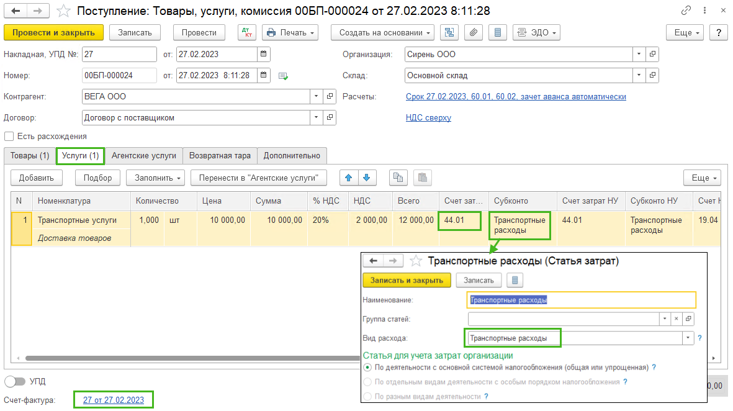Show Дт/Кт accounting entries
The image size is (733, 411).
247,33
